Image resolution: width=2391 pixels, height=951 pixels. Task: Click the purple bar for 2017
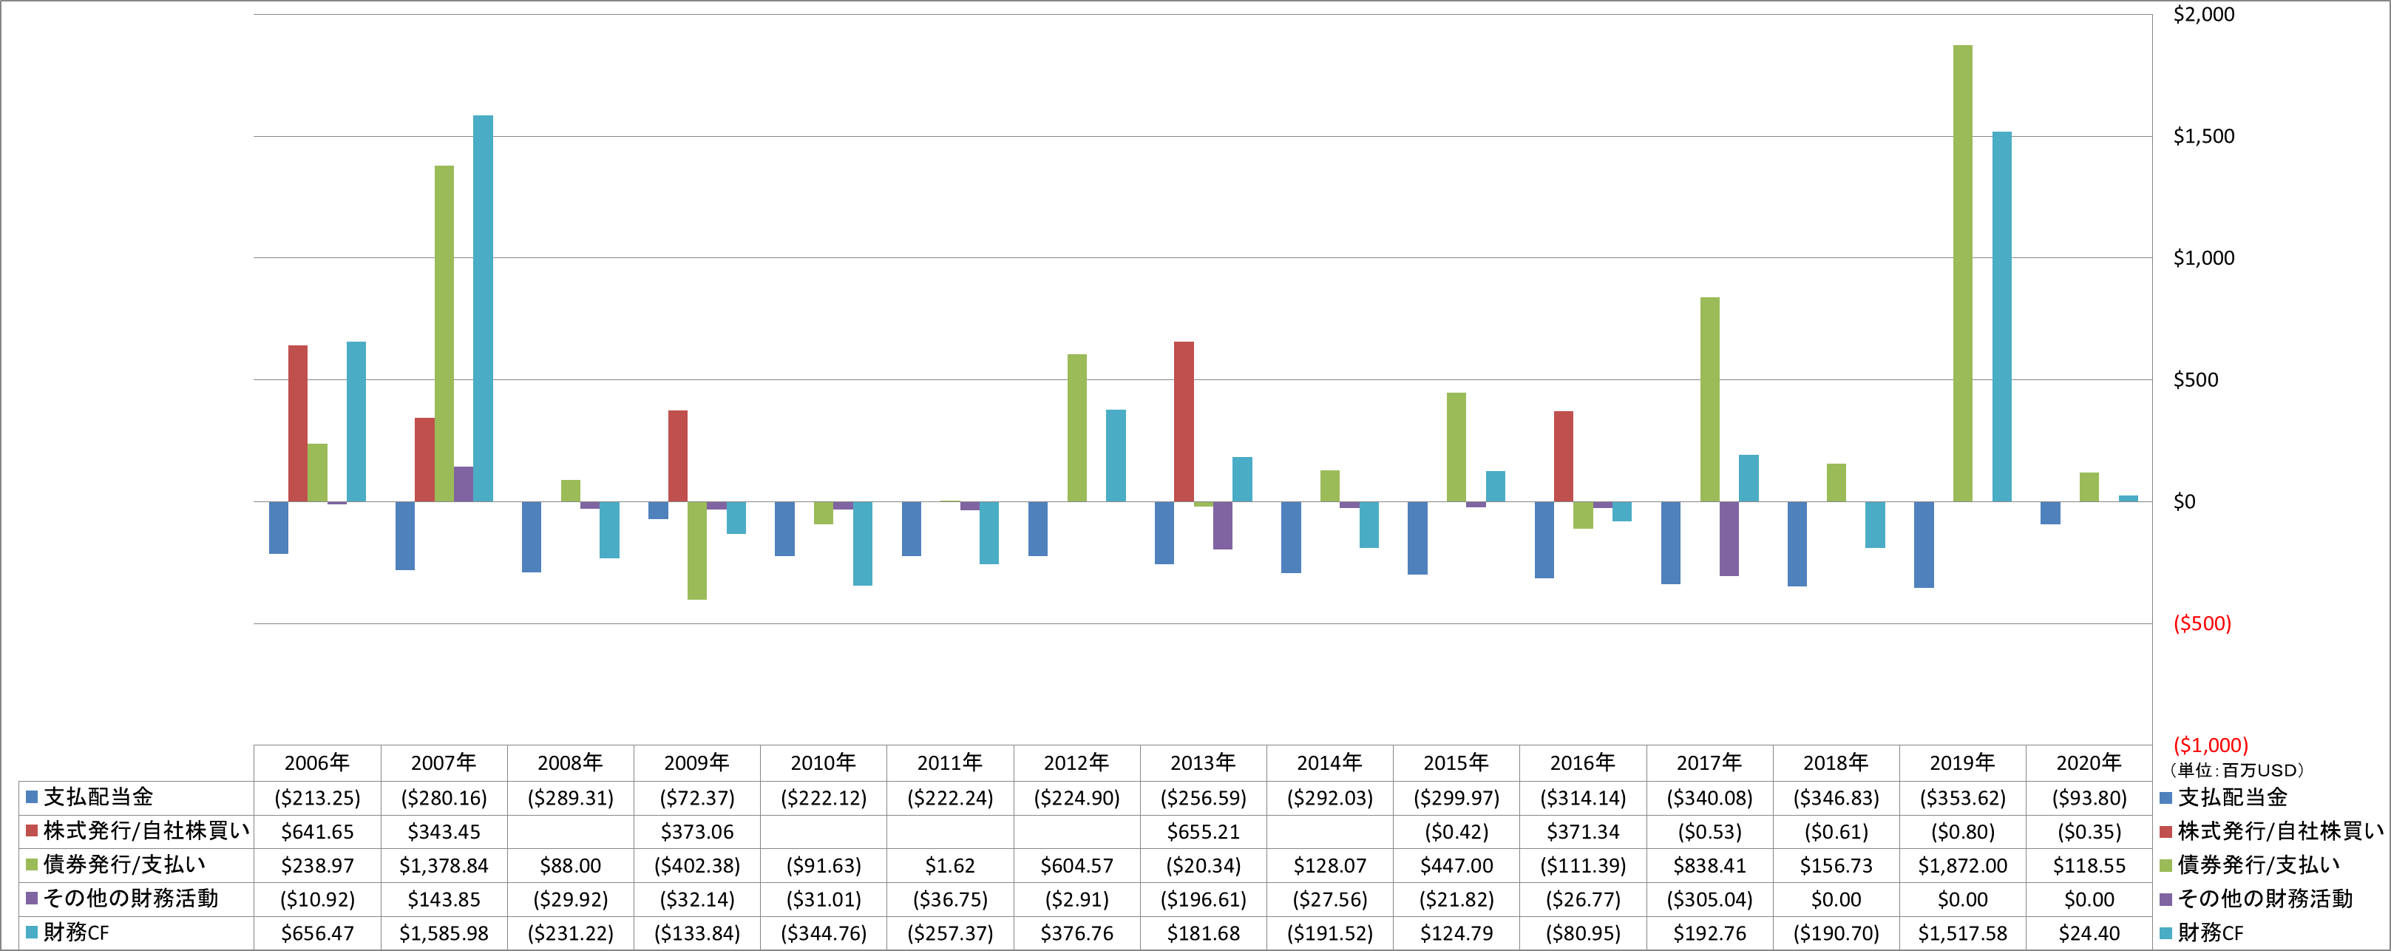pyautogui.click(x=1729, y=538)
